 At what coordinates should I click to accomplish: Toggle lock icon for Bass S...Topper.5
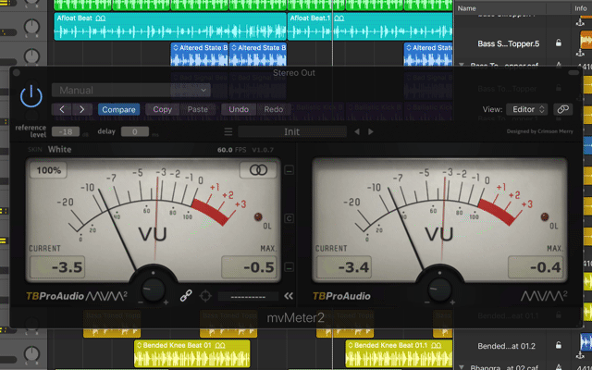pos(559,43)
